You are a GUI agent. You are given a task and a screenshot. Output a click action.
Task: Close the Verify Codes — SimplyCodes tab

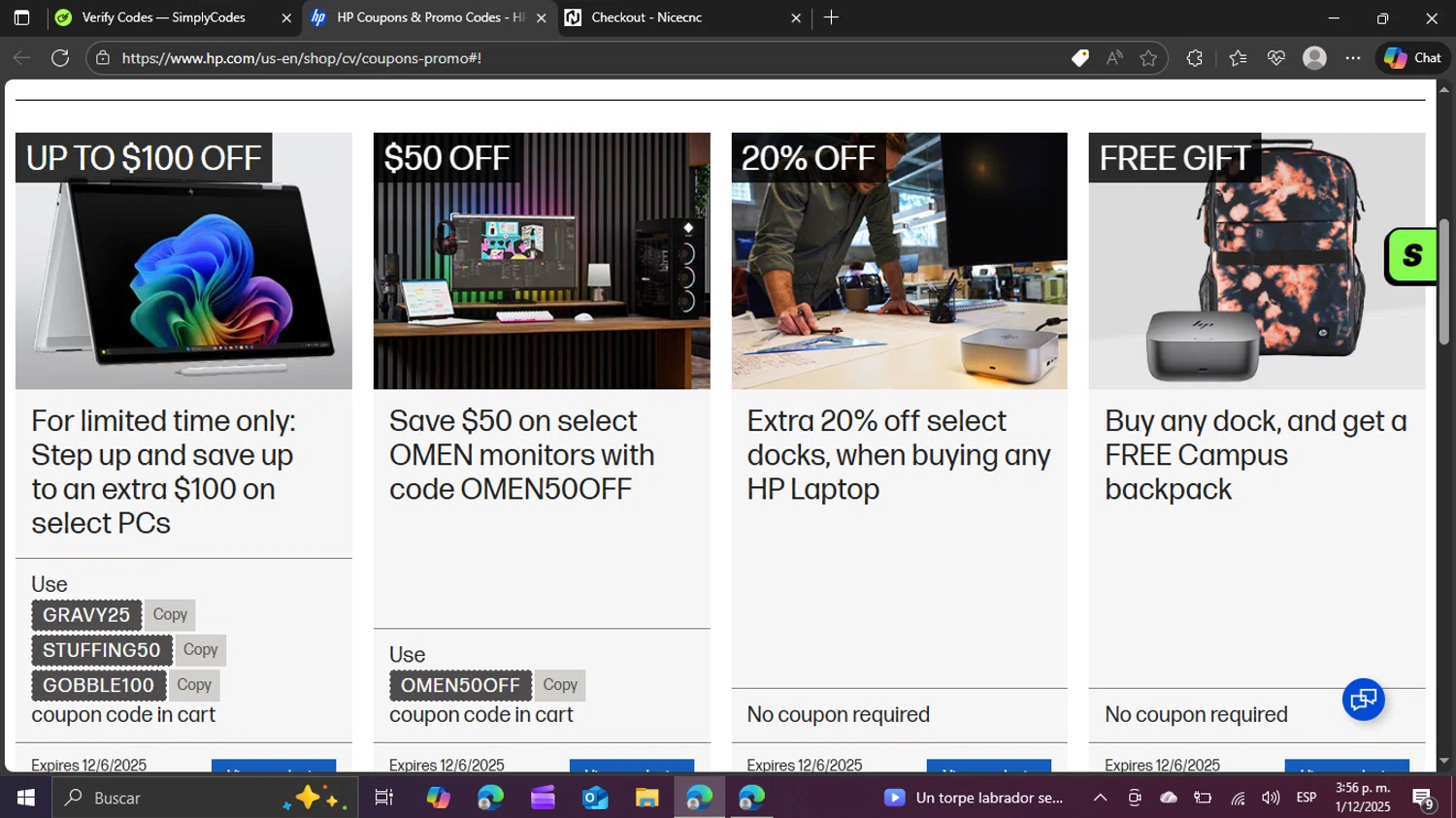click(x=286, y=17)
